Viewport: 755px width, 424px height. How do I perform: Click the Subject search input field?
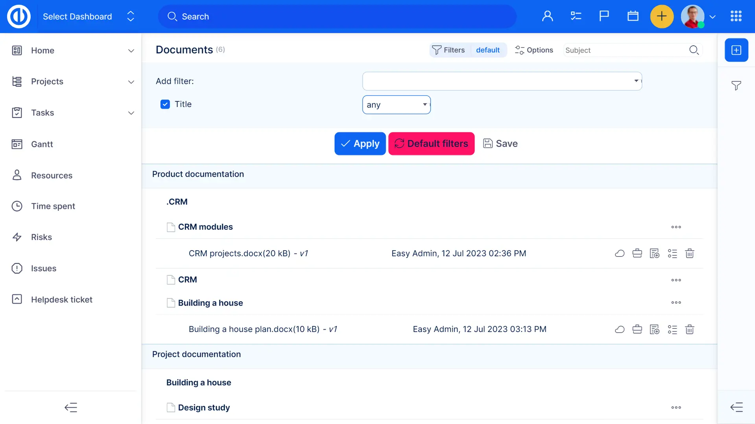[x=626, y=50]
